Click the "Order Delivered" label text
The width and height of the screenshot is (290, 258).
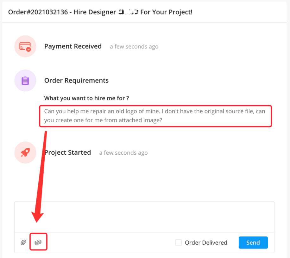point(206,243)
